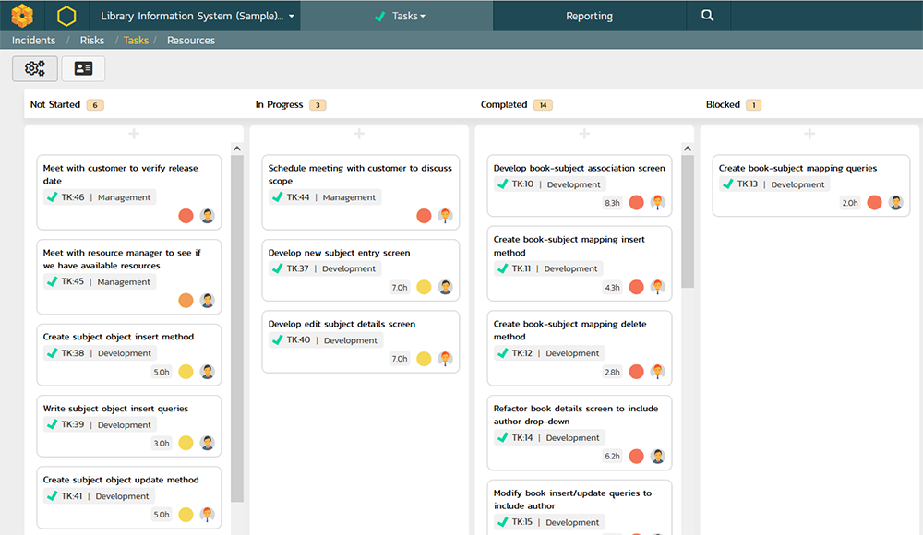
Task: Open the Resources navigation link
Action: pyautogui.click(x=191, y=41)
